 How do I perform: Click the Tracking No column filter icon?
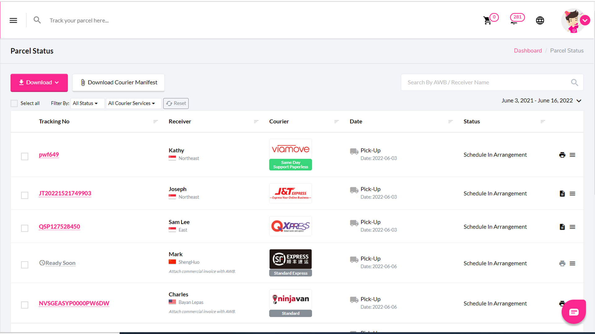(156, 122)
